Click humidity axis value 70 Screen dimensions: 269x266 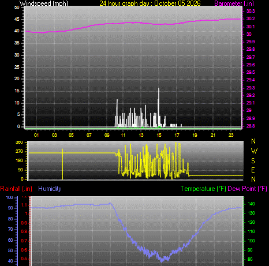10,229
